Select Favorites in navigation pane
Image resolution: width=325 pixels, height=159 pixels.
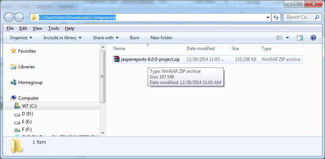click(27, 51)
